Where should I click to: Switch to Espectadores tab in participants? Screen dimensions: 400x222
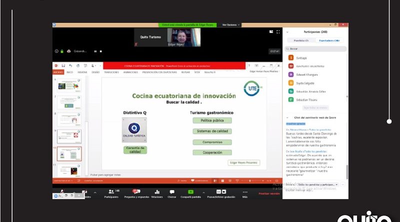pyautogui.click(x=329, y=40)
